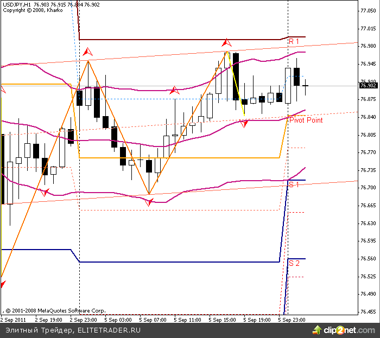Click the red down arrow under the zigzag's lowest point
The image size is (380, 338).
click(149, 202)
